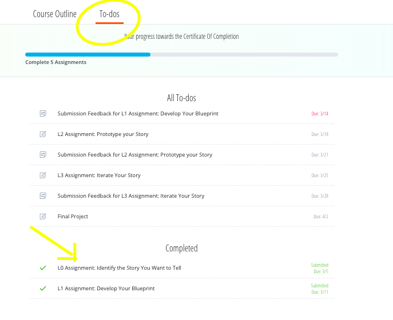Select the To-dos tab
This screenshot has width=393, height=320.
tap(109, 14)
